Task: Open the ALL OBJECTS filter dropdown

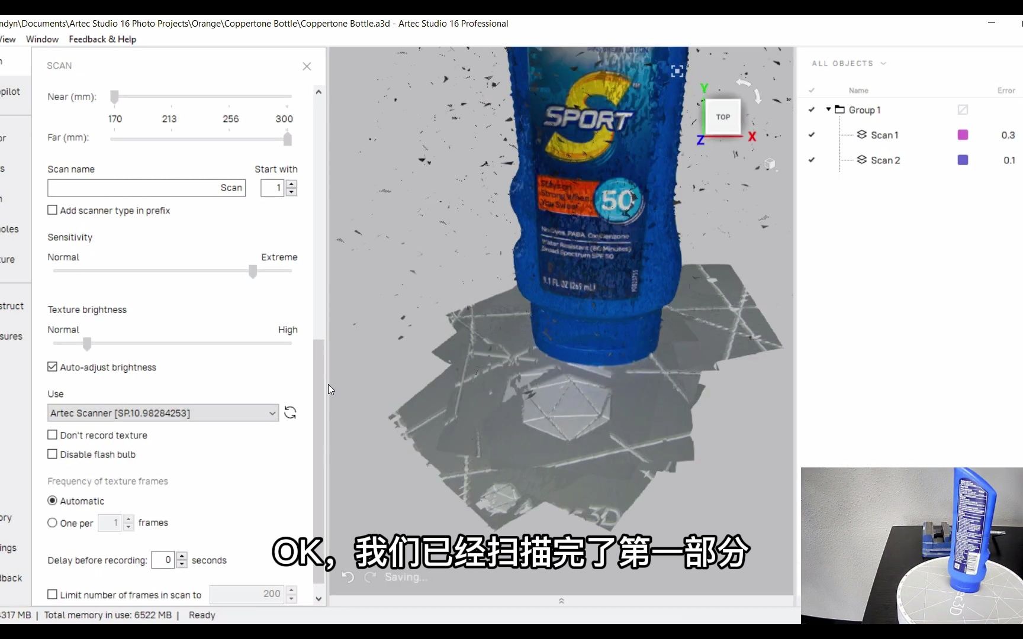Action: click(849, 63)
